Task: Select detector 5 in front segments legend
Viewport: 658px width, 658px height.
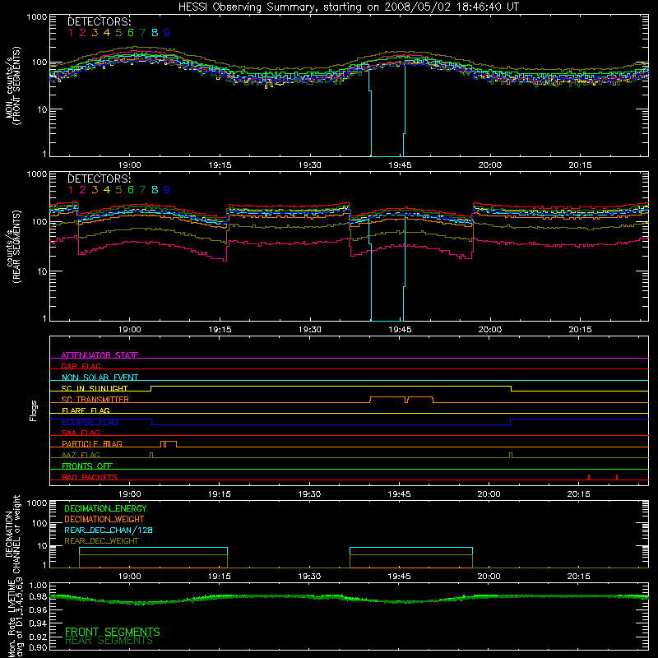Action: click(x=118, y=33)
